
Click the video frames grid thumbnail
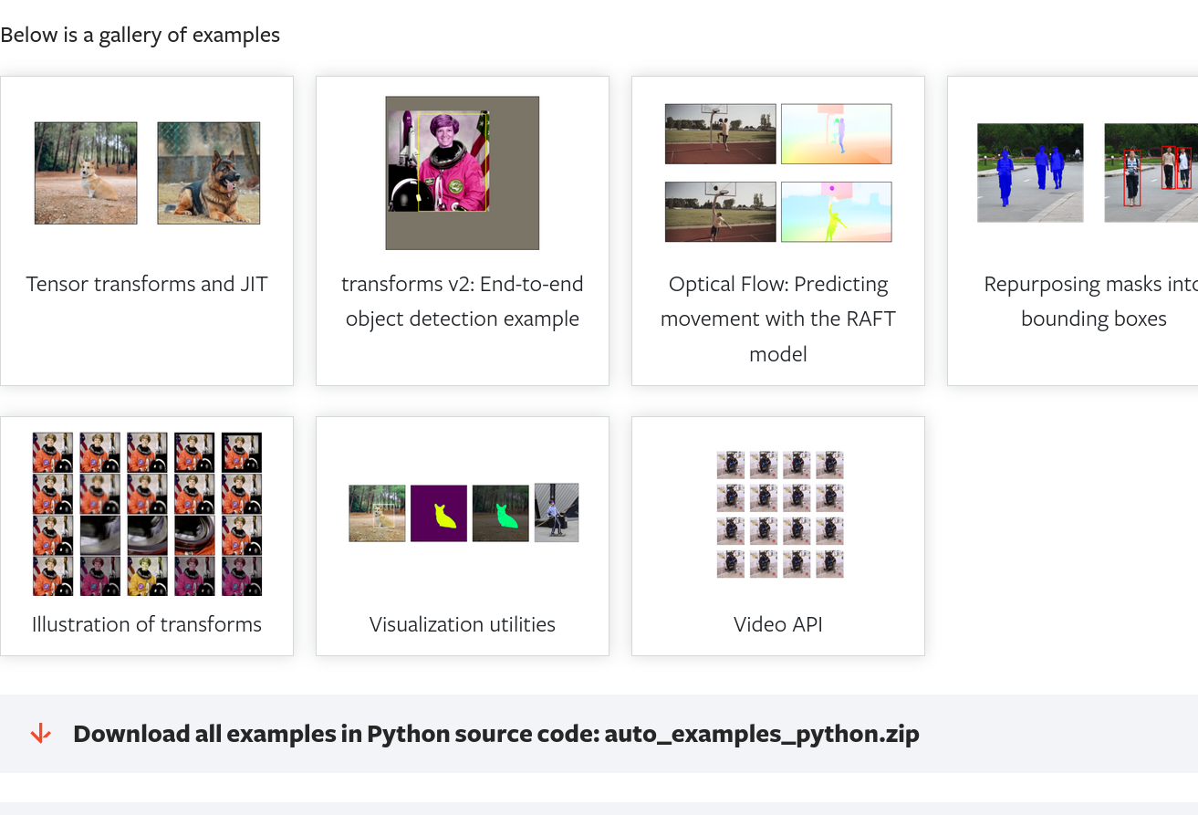[x=780, y=514]
